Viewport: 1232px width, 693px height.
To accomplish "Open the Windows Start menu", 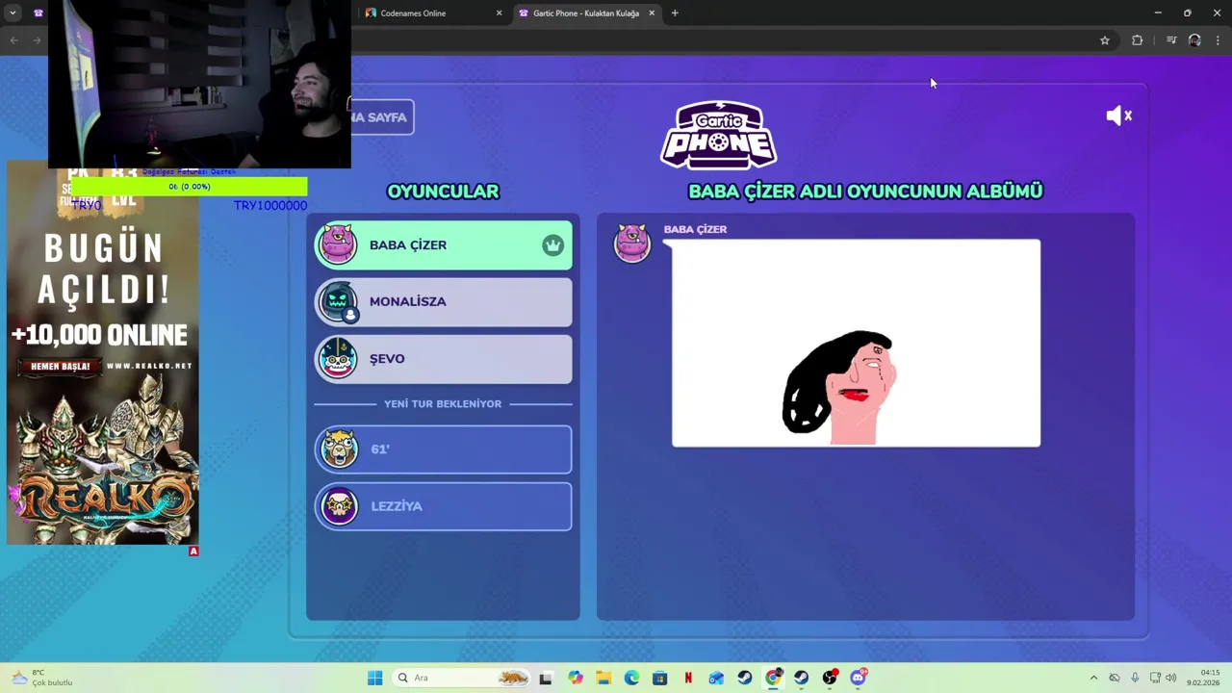I will [x=374, y=678].
